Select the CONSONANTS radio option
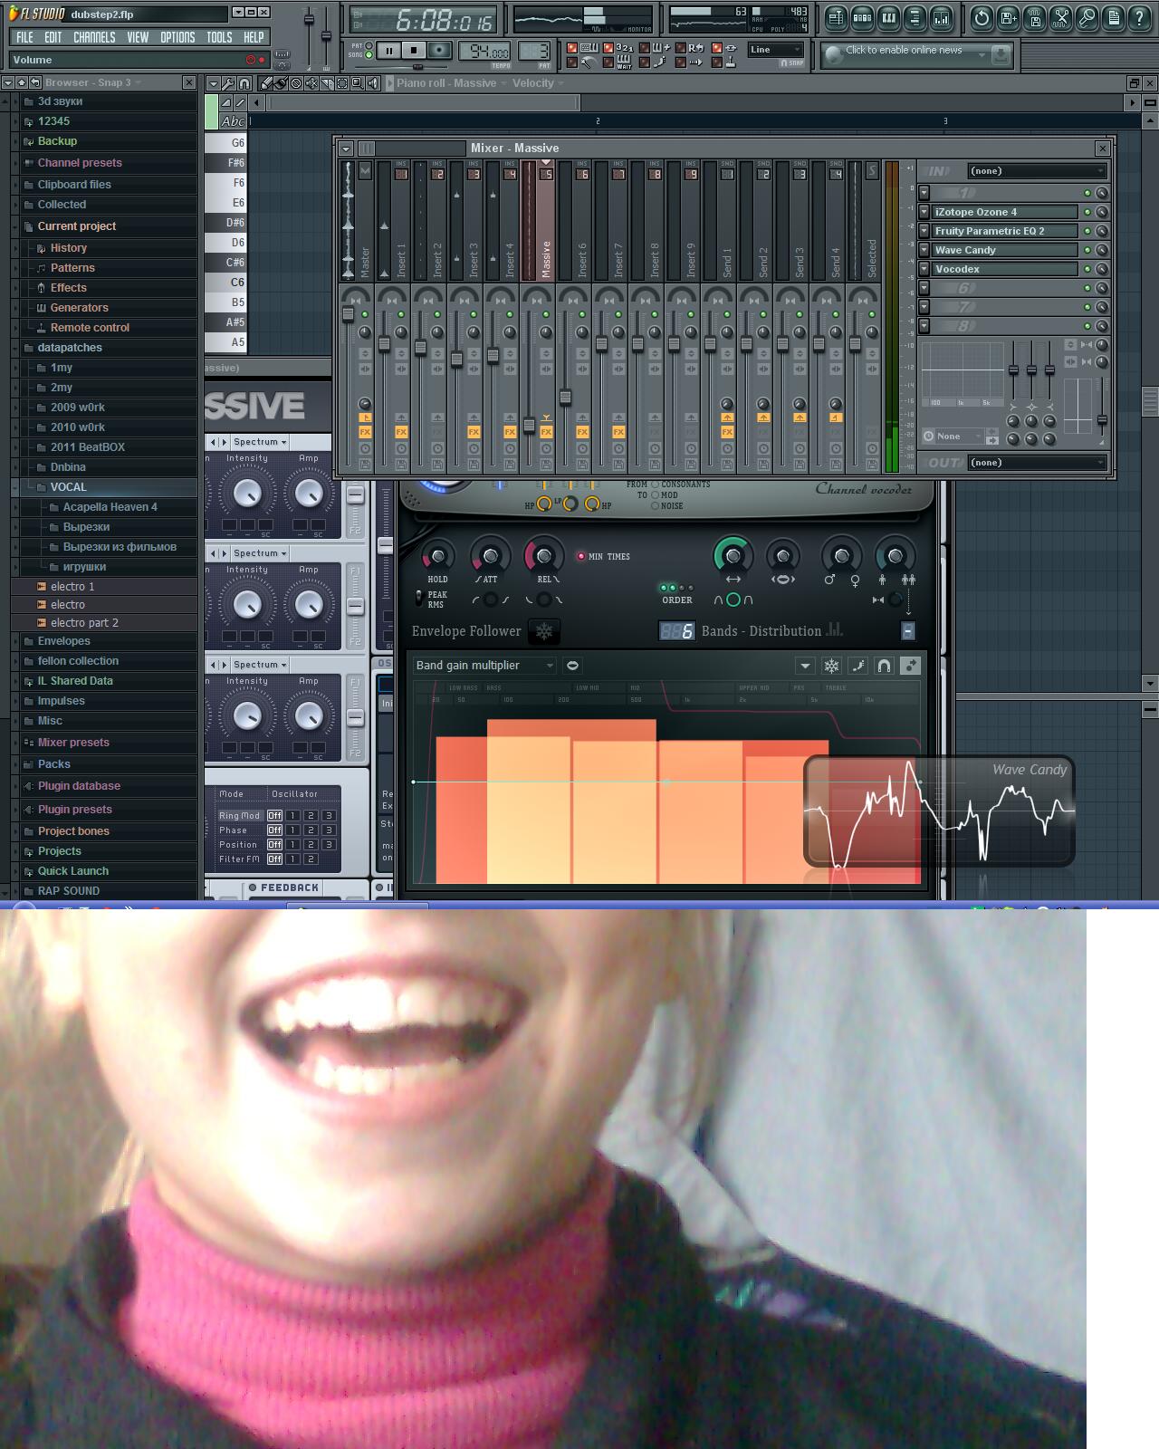Image resolution: width=1159 pixels, height=1449 pixels. click(655, 485)
